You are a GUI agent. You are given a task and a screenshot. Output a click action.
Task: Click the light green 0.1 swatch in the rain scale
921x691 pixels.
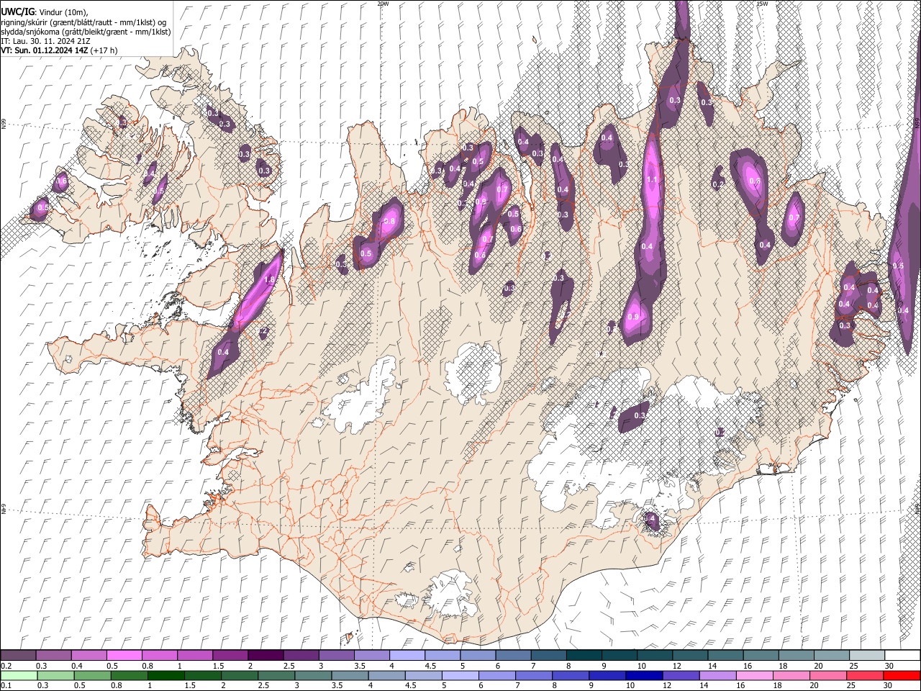click(18, 675)
